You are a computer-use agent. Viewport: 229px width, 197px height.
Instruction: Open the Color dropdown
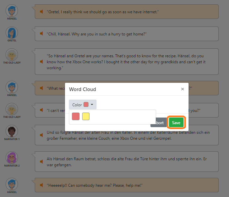(83, 105)
